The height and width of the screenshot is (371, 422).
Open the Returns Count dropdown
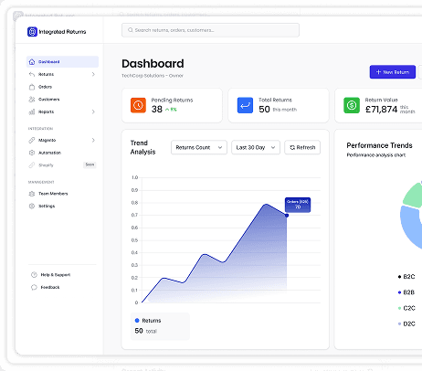(x=199, y=147)
